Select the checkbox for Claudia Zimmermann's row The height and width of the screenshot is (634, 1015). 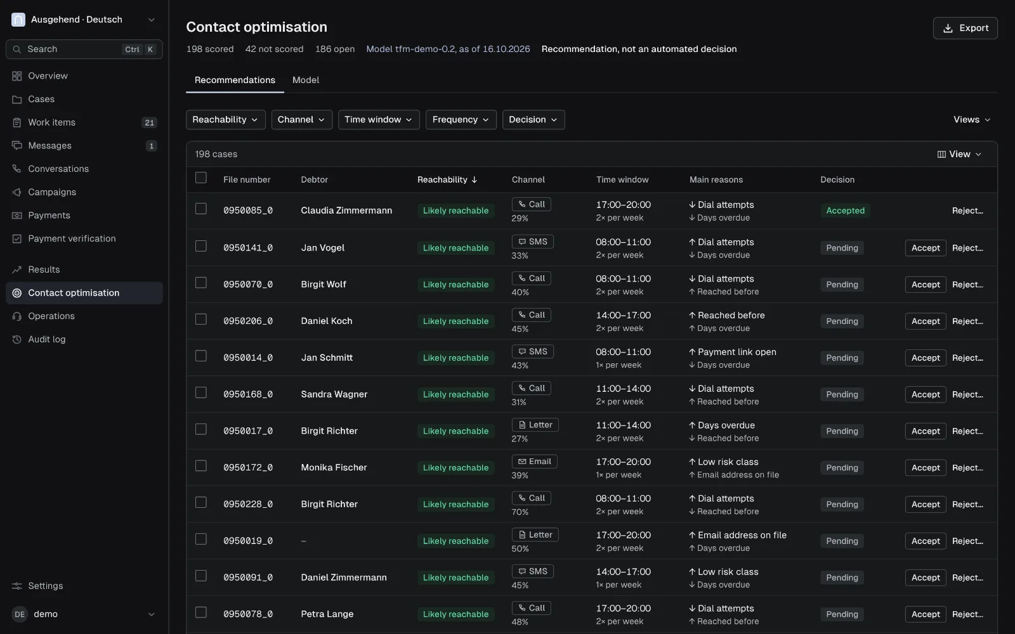click(201, 209)
